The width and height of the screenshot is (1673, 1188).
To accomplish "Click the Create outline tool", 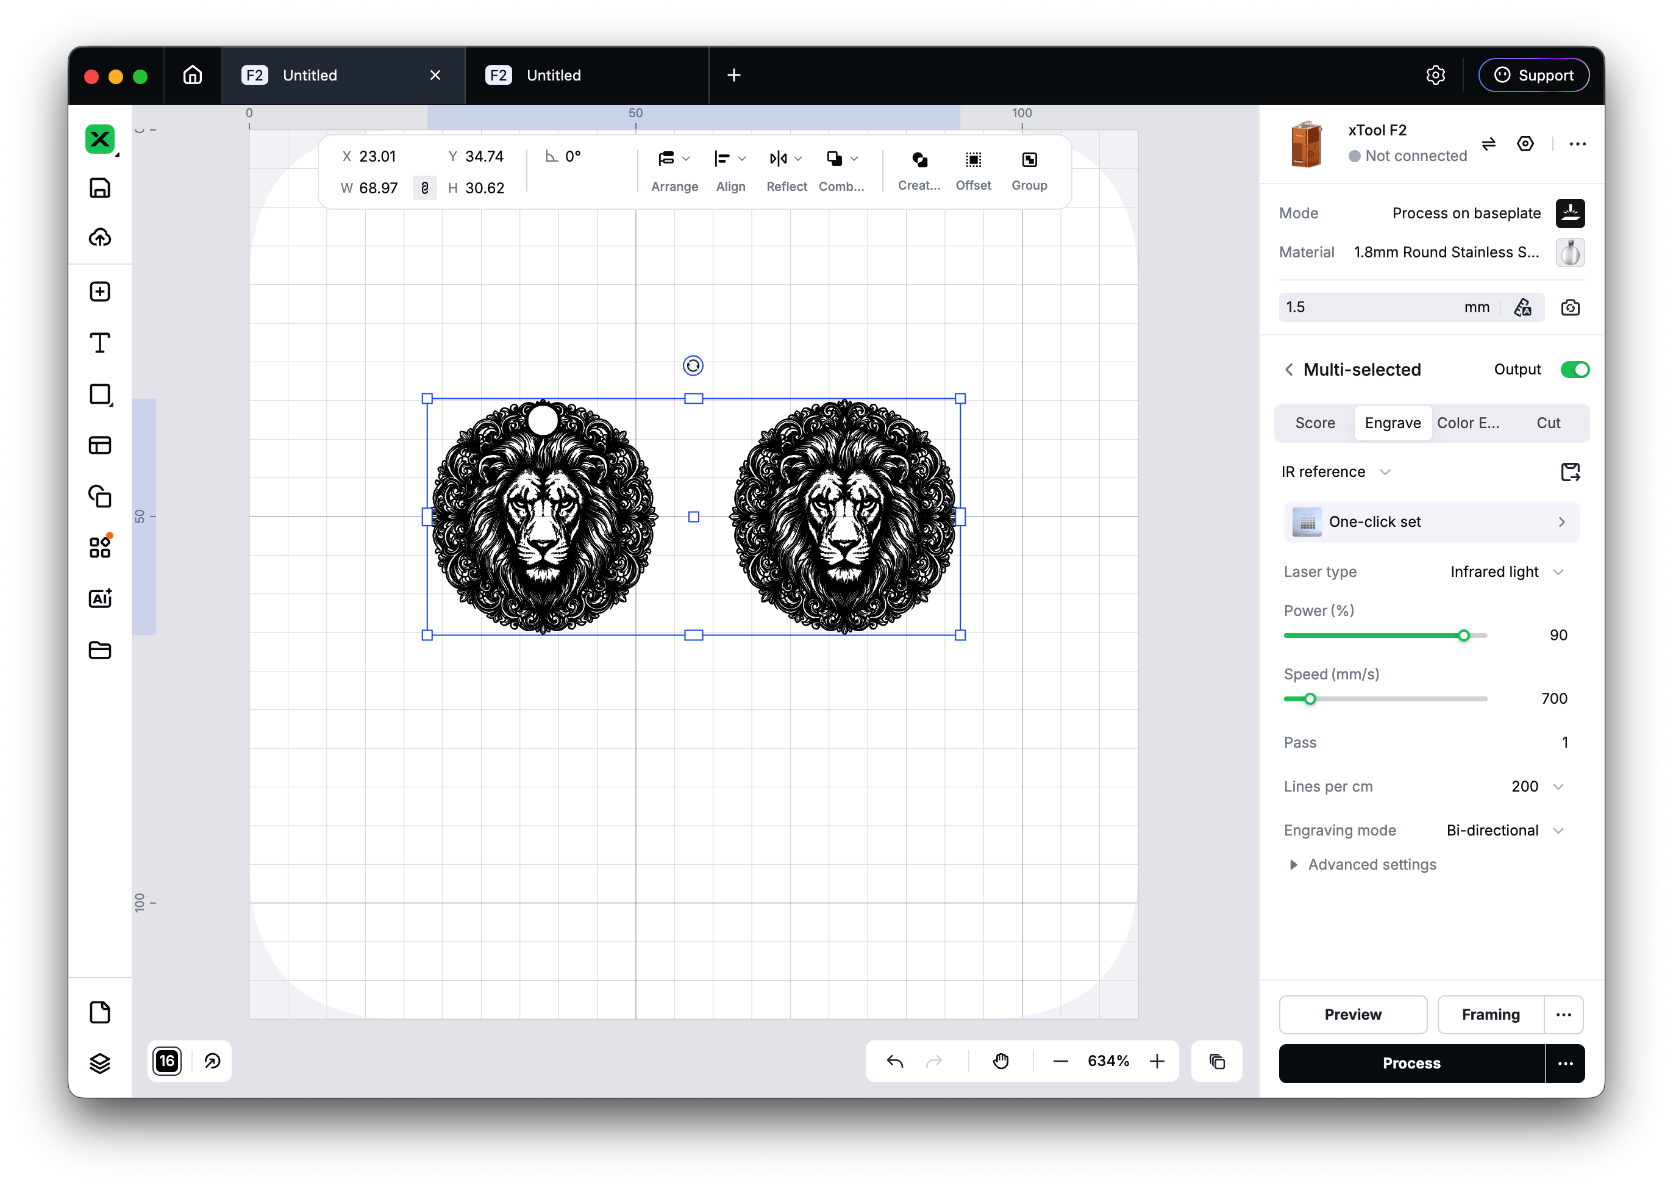I will (919, 170).
